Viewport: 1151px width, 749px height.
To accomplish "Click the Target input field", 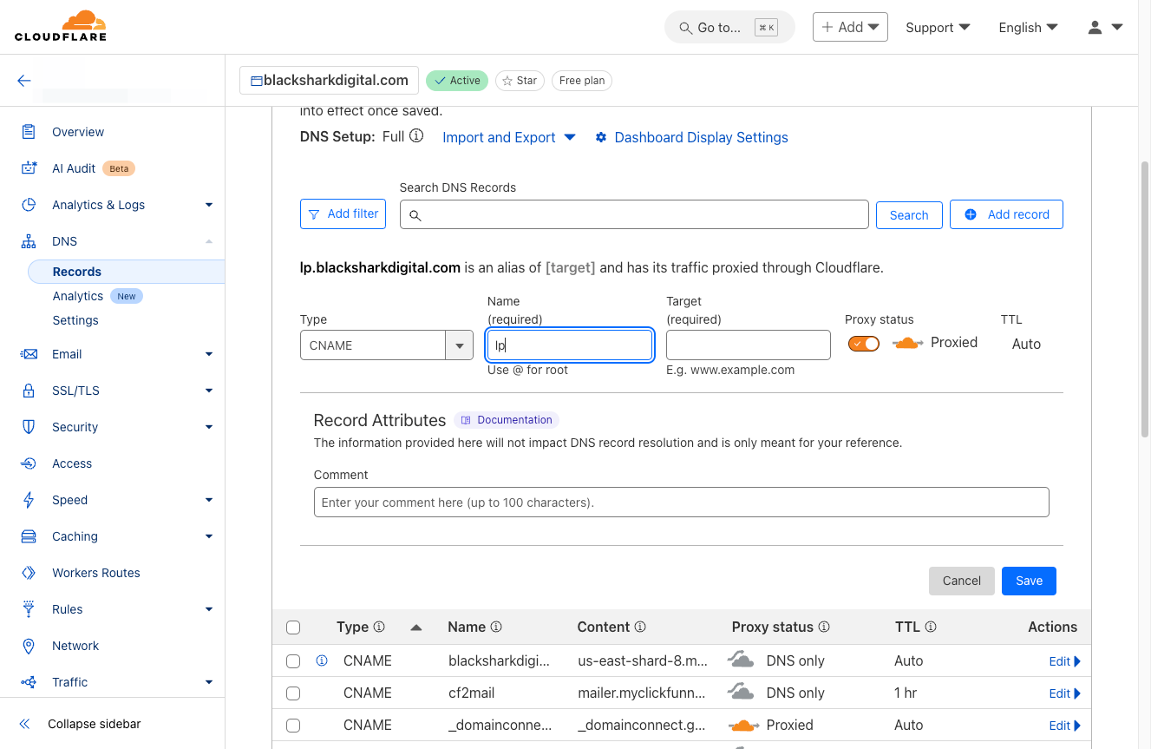I will point(749,345).
